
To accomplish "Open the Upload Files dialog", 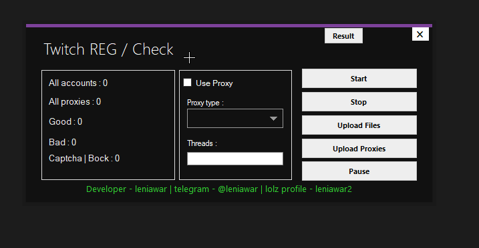I will [359, 125].
